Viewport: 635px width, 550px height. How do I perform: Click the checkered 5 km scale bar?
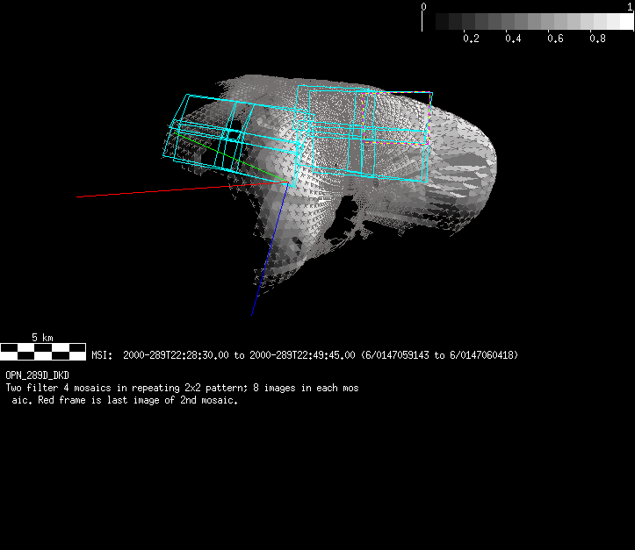[x=43, y=352]
